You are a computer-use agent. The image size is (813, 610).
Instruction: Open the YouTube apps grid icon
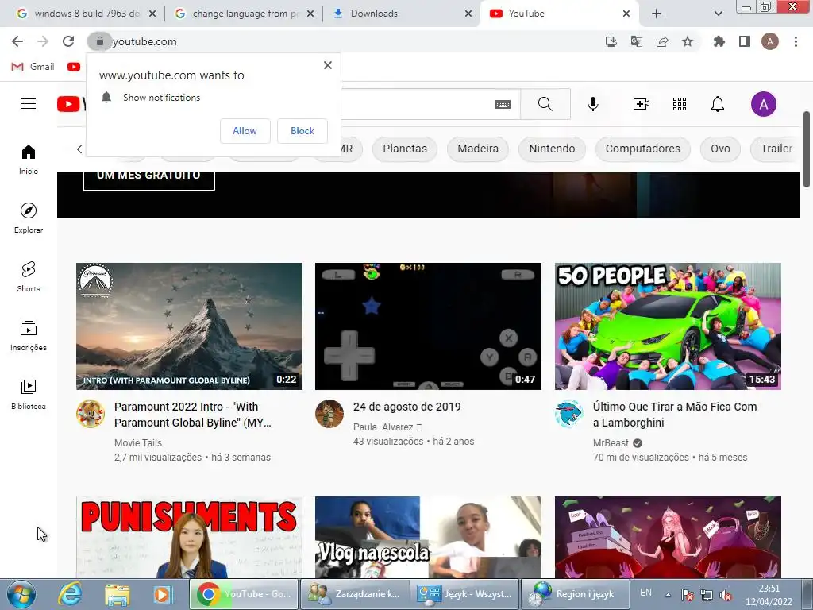680,104
